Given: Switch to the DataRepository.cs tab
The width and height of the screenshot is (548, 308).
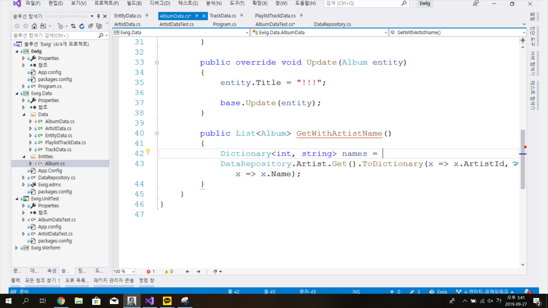Looking at the screenshot, I should (x=332, y=24).
